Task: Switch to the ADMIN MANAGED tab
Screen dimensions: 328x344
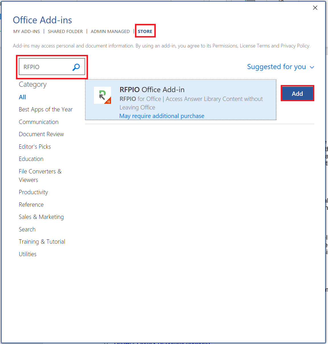Action: [x=110, y=32]
